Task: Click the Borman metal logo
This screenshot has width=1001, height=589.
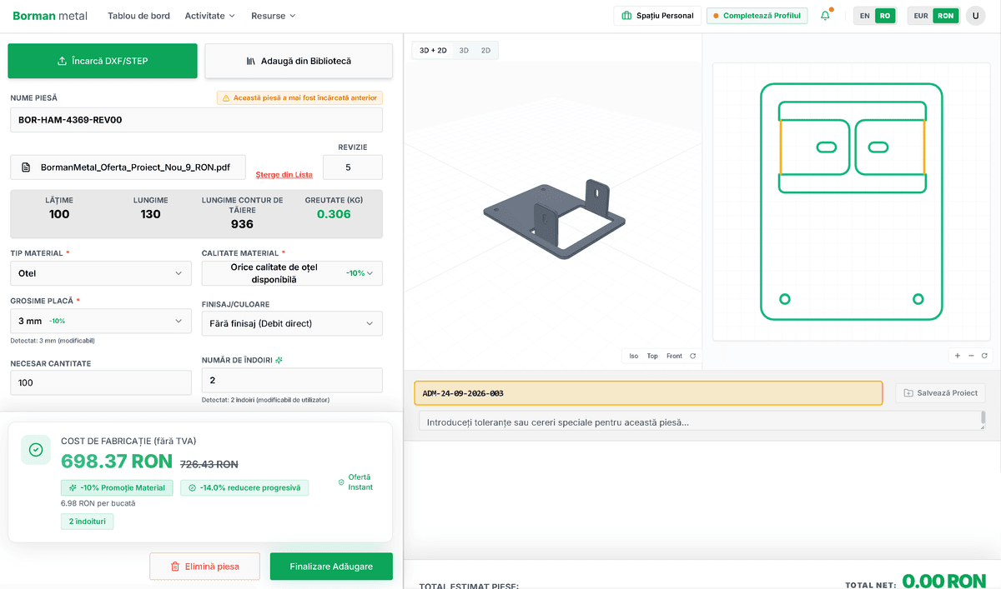Action: 50,16
